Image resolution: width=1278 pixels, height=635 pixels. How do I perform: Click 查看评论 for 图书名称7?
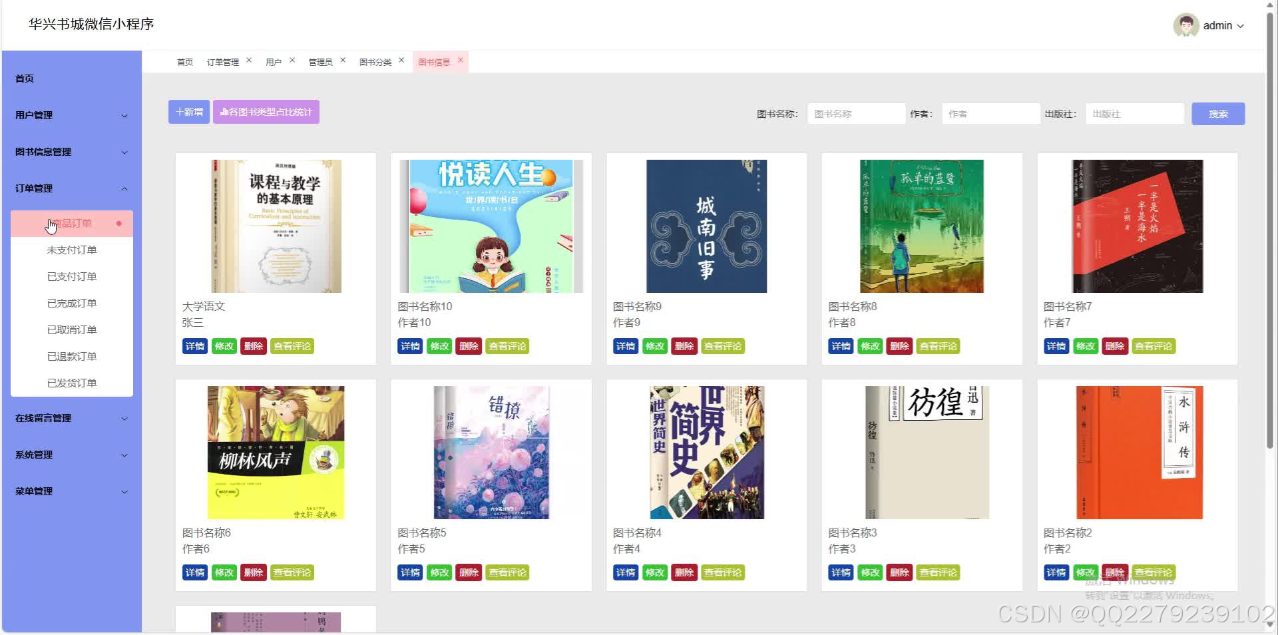click(1154, 346)
